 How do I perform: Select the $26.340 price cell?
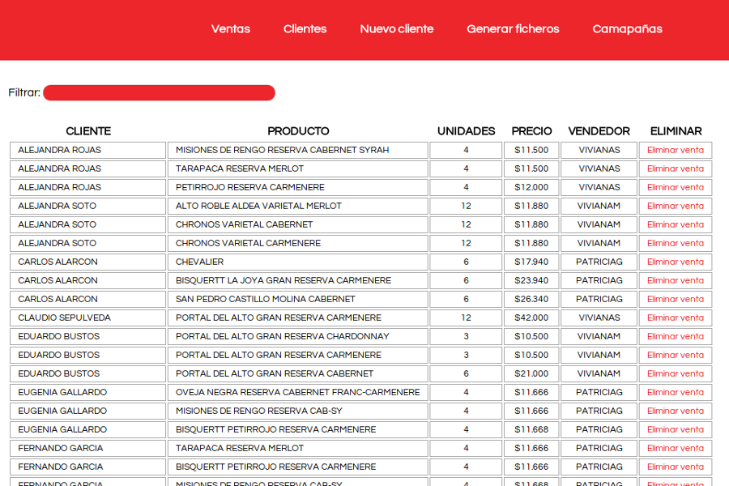point(531,299)
